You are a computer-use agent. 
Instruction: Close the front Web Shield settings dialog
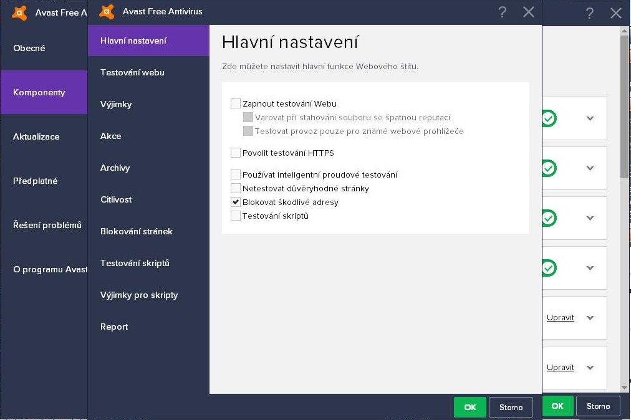(x=529, y=12)
